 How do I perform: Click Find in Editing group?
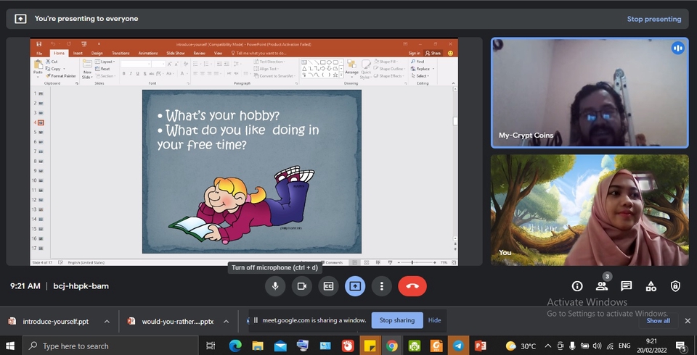click(x=417, y=62)
